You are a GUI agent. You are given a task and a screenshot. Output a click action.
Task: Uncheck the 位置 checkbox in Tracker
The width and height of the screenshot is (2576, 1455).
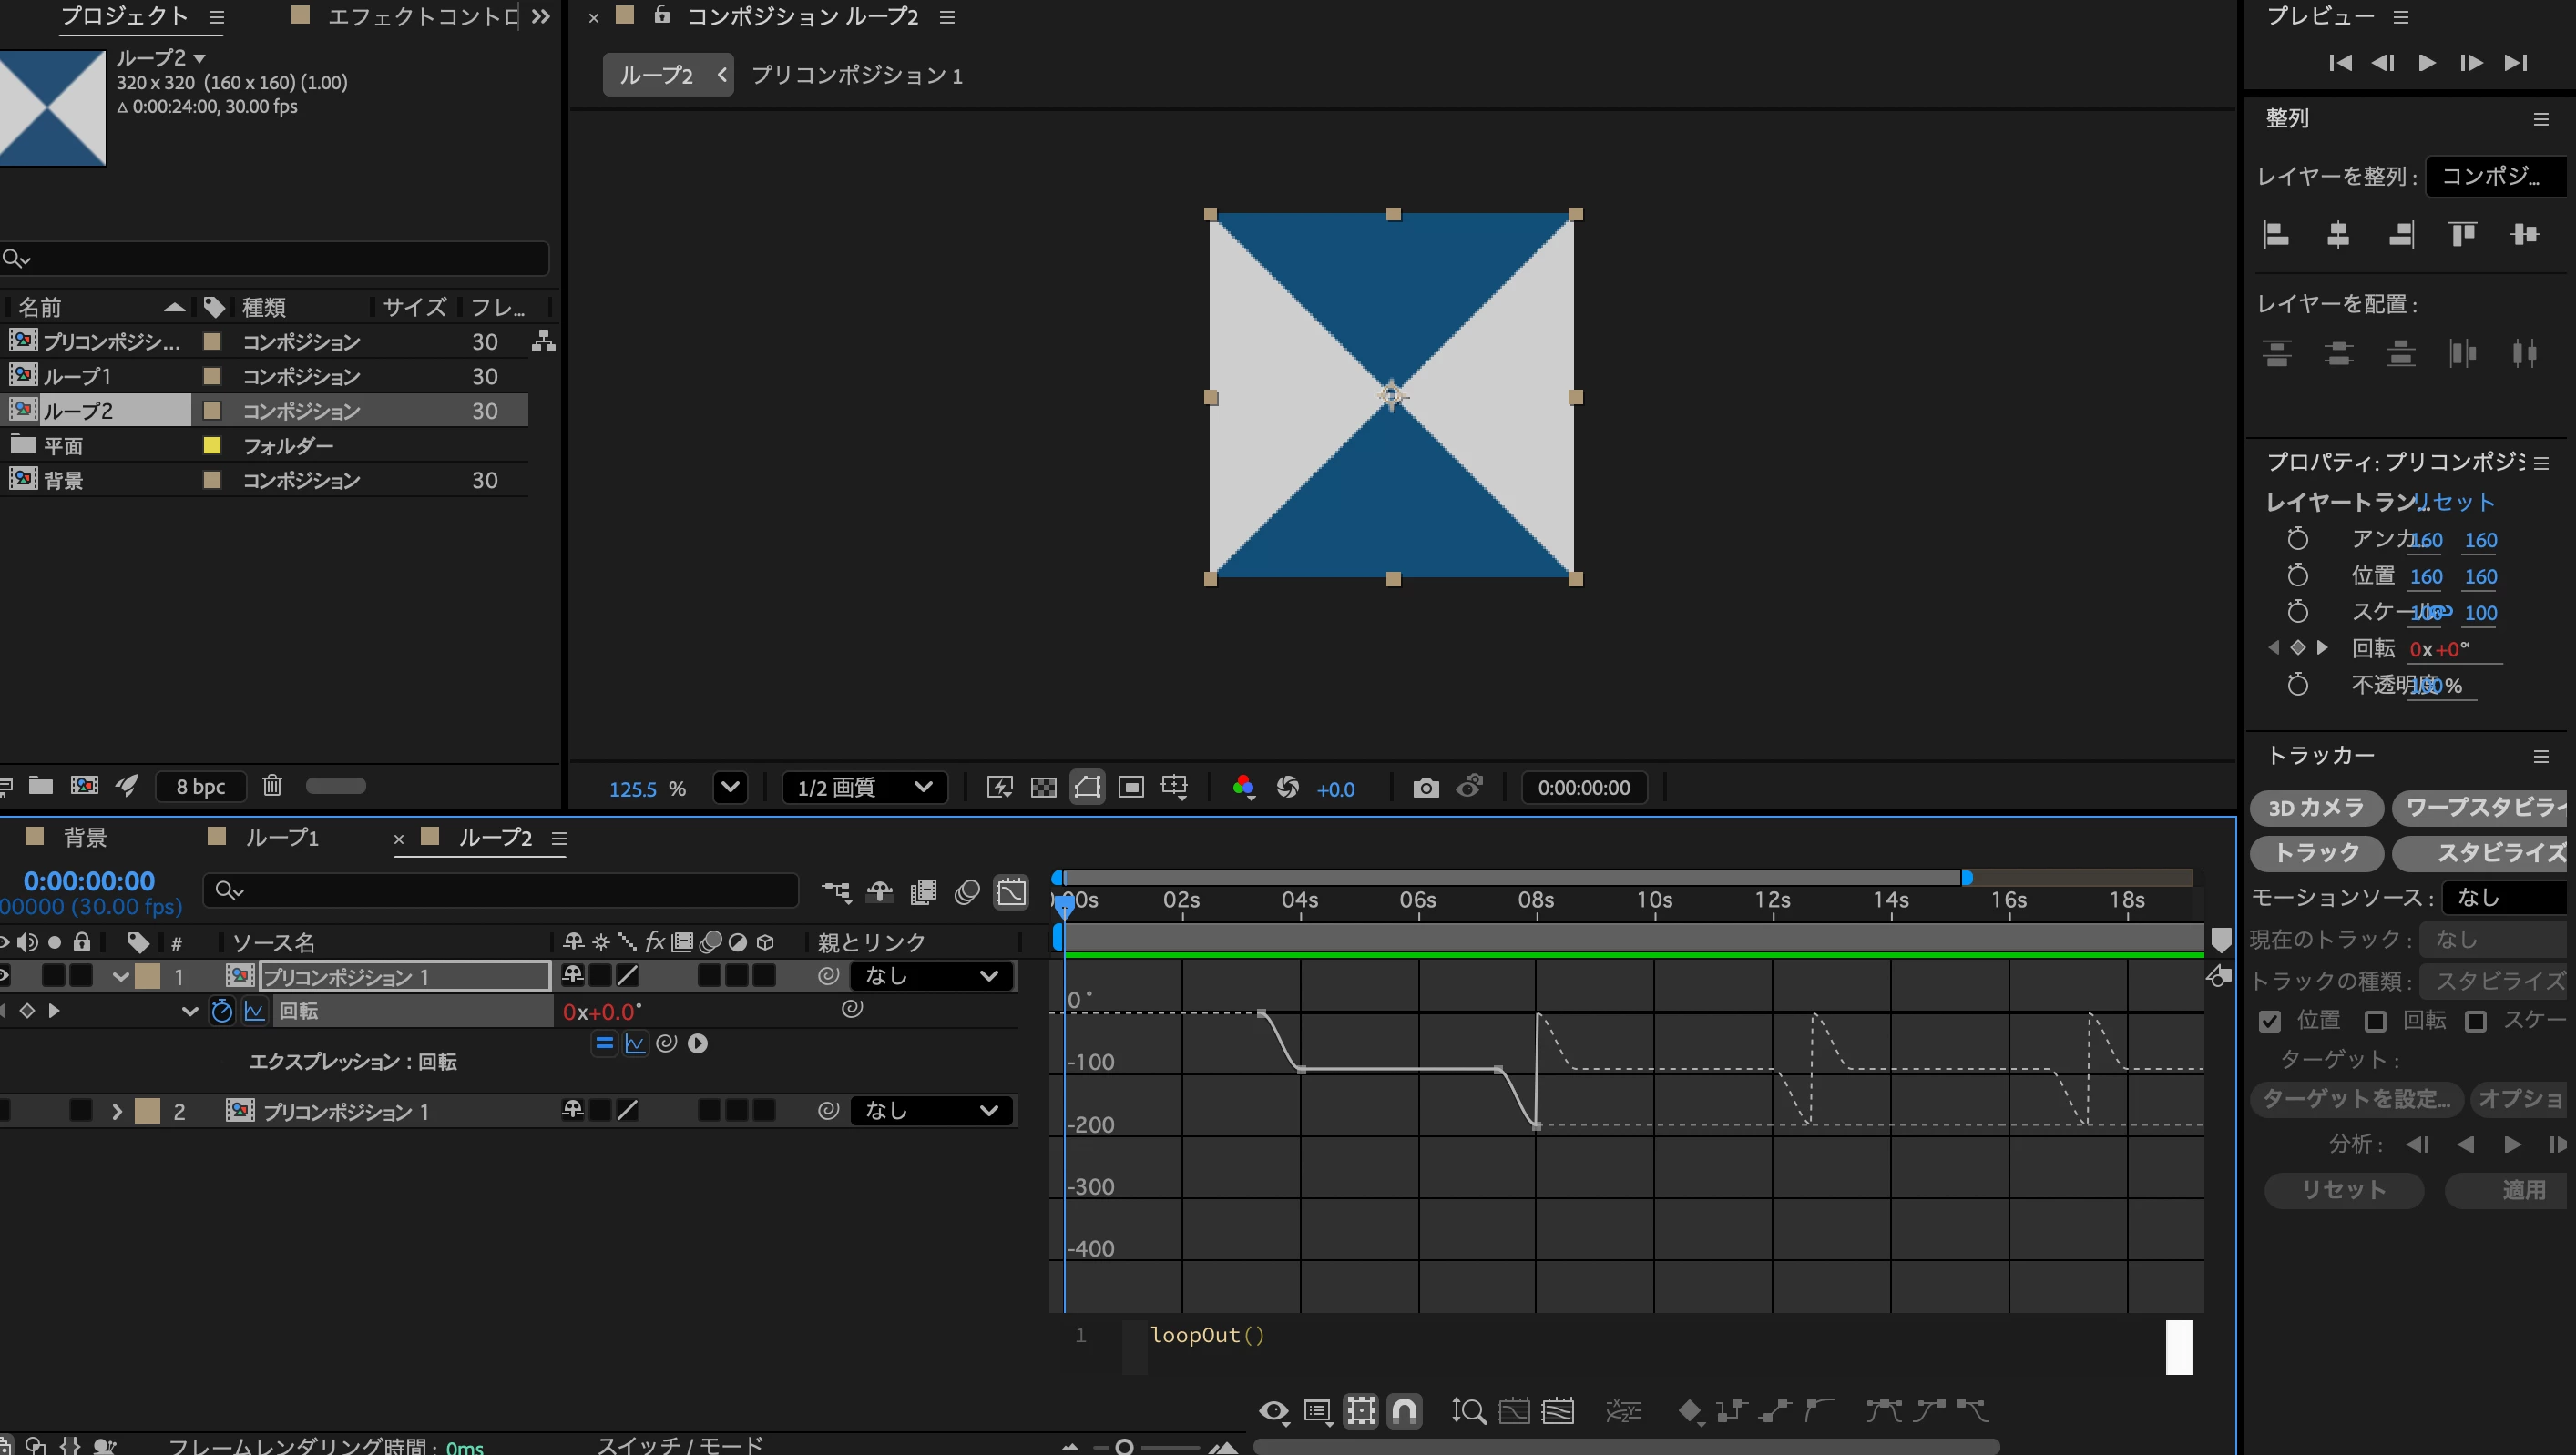[2270, 1021]
